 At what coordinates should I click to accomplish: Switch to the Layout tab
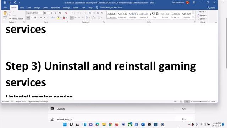pyautogui.click(x=45, y=7)
